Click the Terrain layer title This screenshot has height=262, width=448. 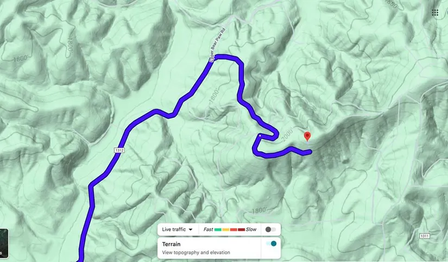tap(171, 244)
